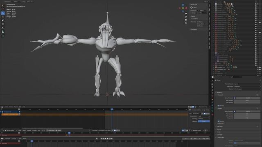Click Stash button in Action Editor
This screenshot has width=262, height=147.
[x=58, y=131]
